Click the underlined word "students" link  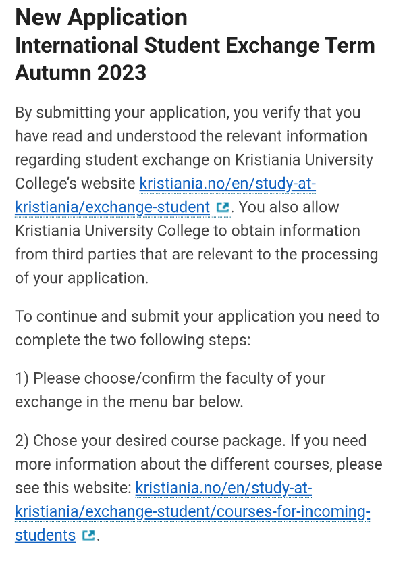pos(45,535)
